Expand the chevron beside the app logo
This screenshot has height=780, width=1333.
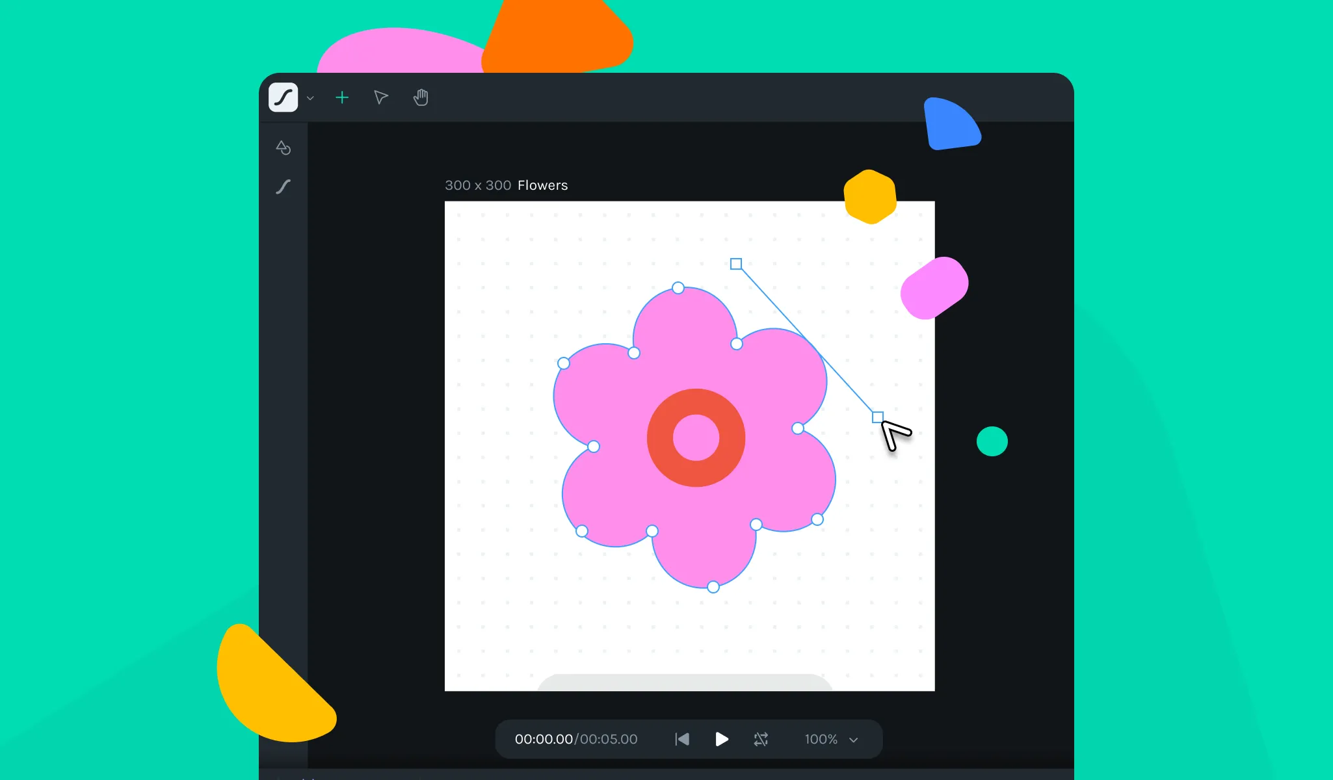[310, 98]
